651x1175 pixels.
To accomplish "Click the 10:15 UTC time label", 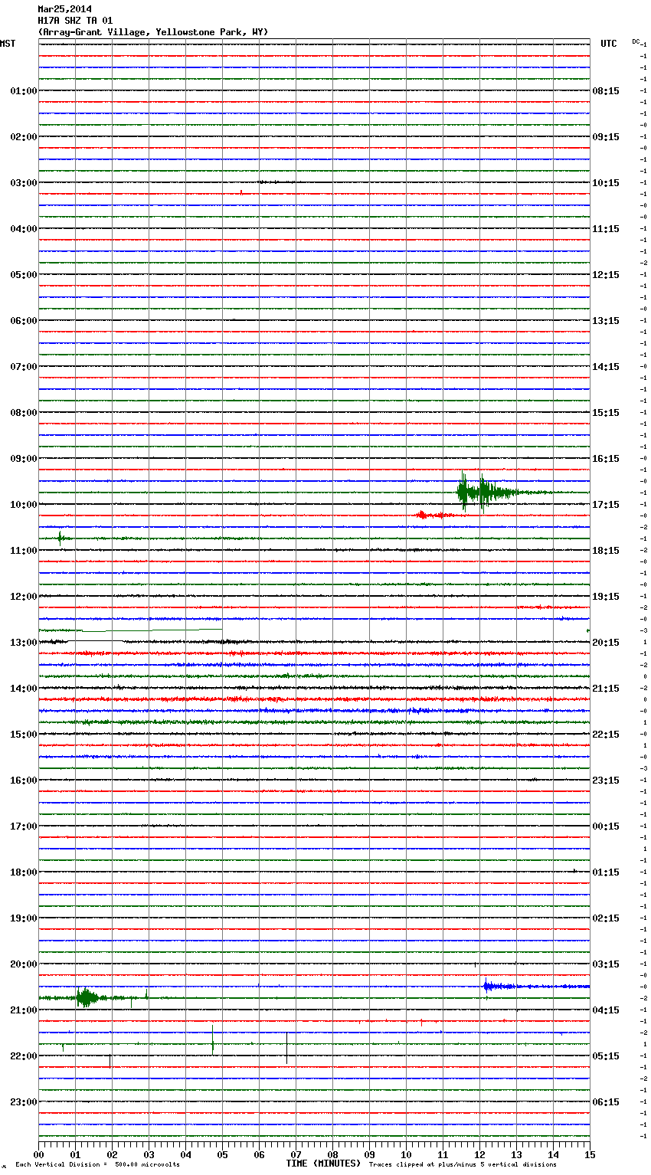I will pos(606,183).
